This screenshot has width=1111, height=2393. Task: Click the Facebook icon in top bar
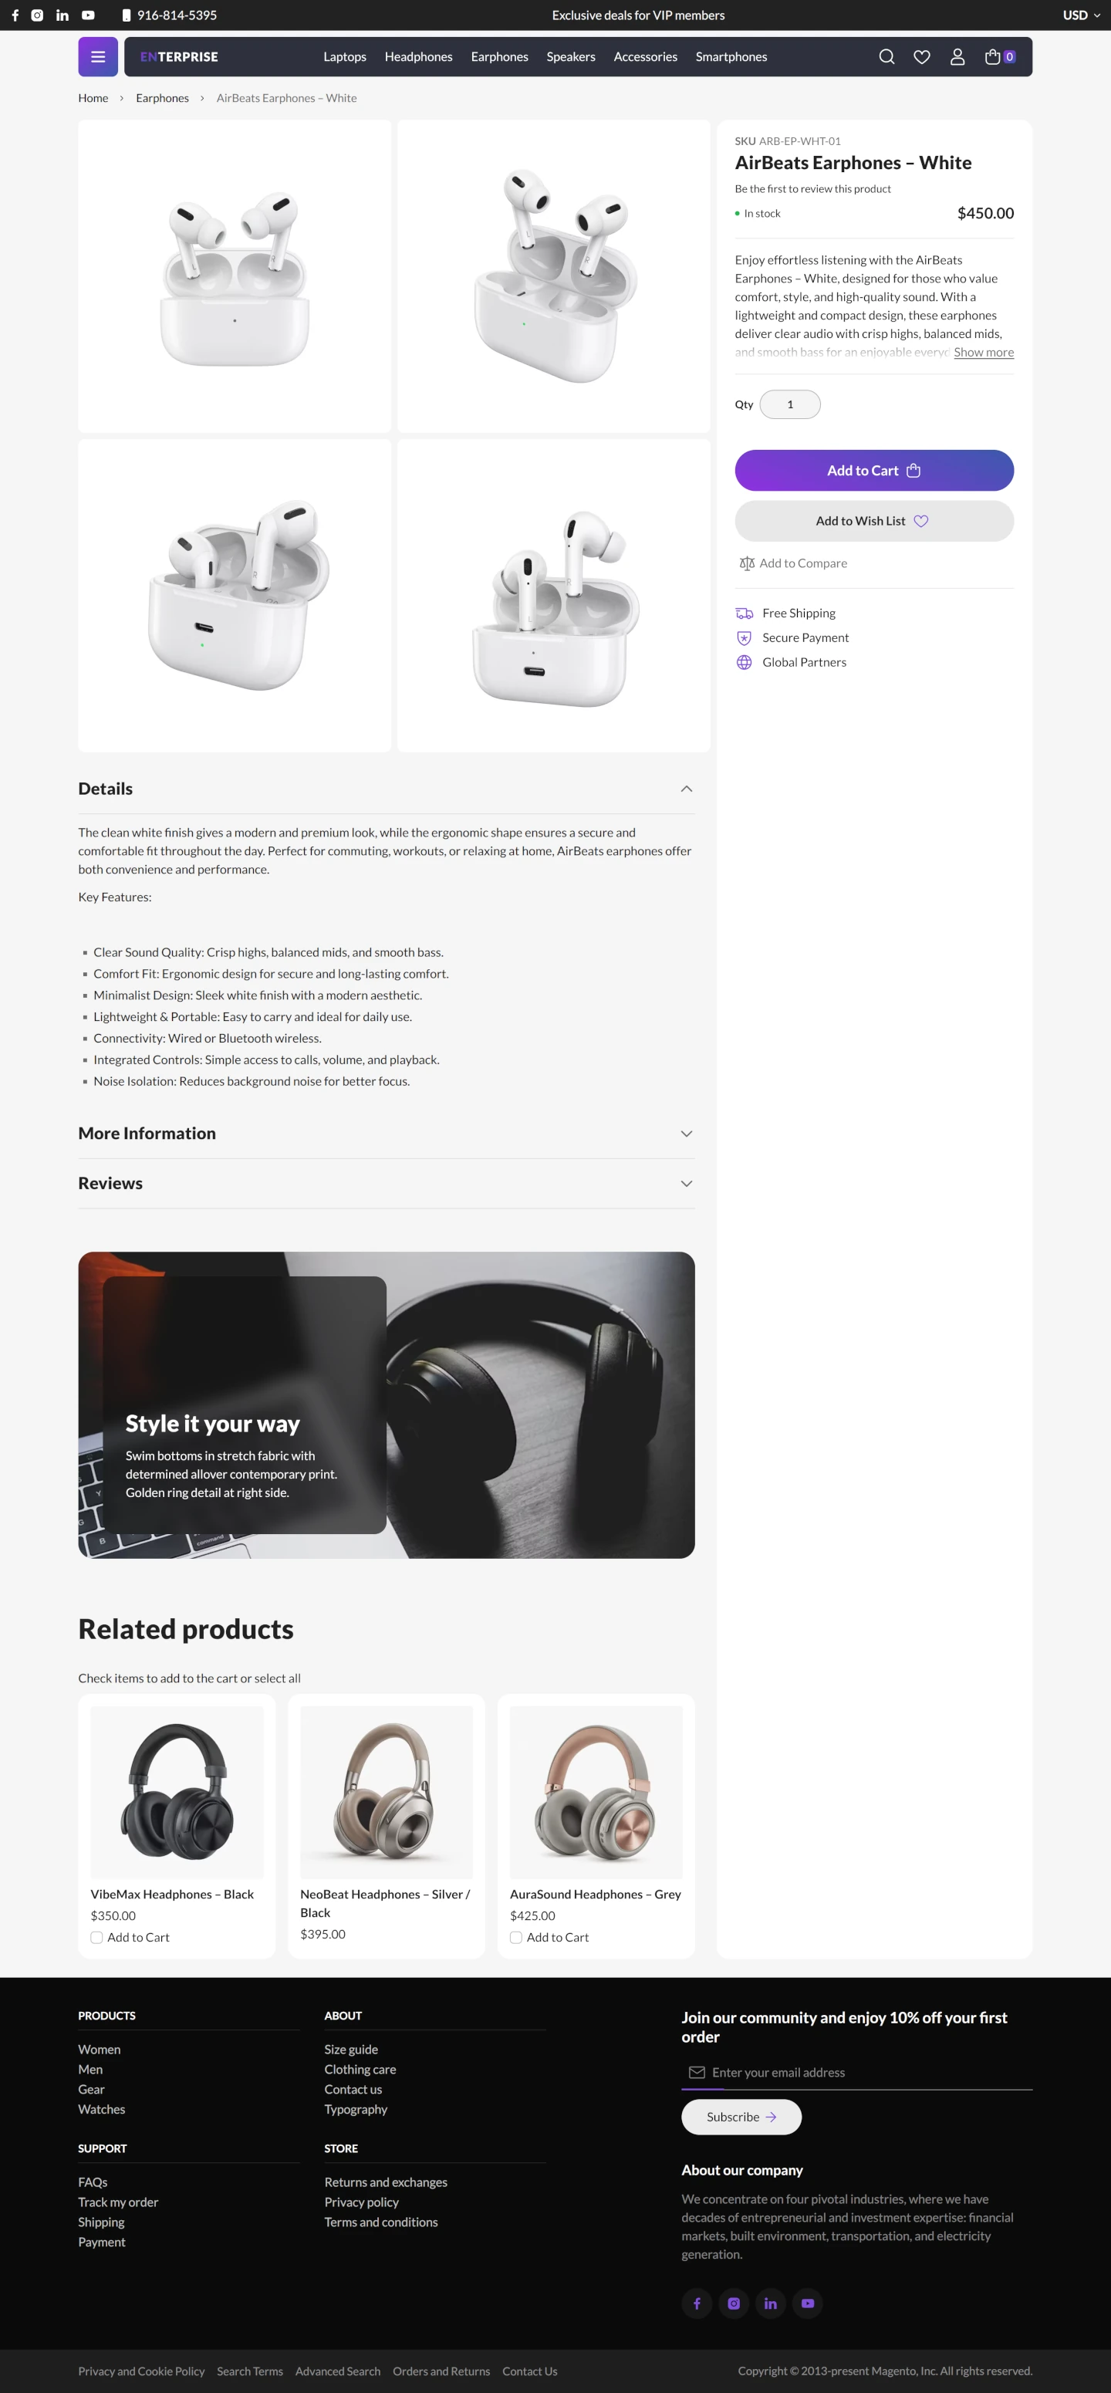pyautogui.click(x=15, y=15)
